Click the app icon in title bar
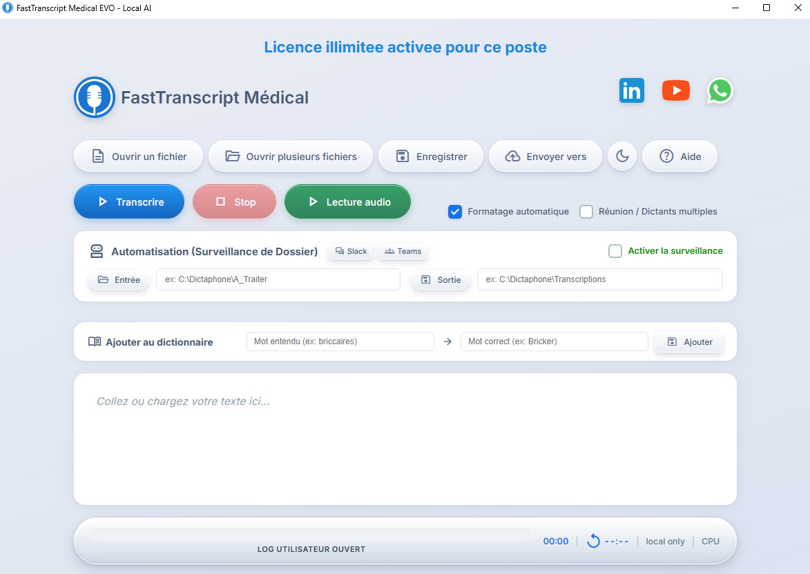Image resolution: width=810 pixels, height=574 pixels. (7, 8)
